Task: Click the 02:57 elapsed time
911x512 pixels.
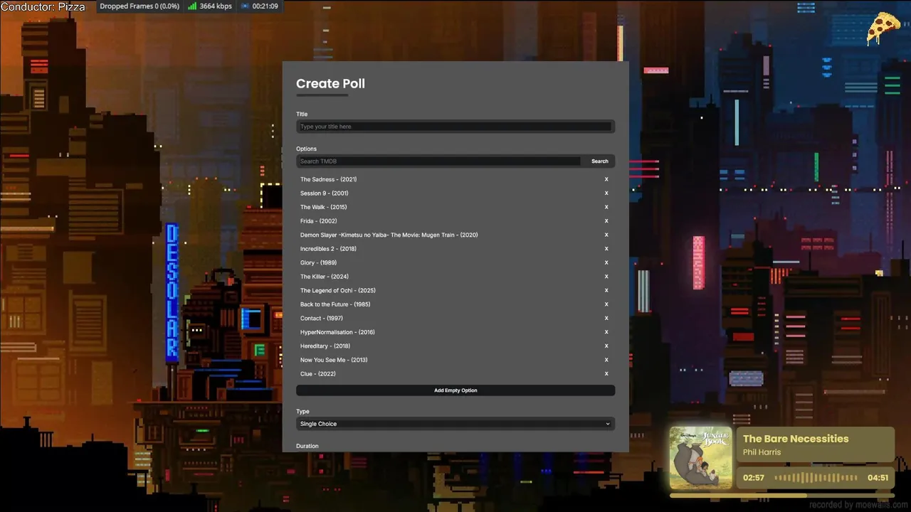Action: (x=754, y=478)
